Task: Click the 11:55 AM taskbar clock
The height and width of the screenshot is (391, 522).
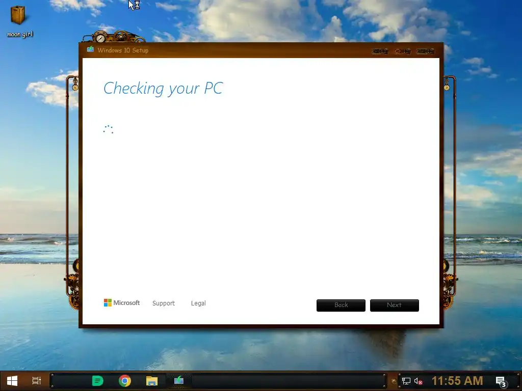Action: [457, 381]
